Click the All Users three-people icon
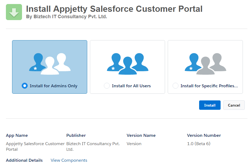The image size is (252, 166). click(127, 64)
